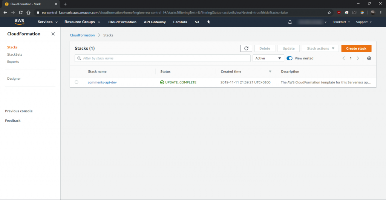Click the 2019-11-11 21:59:21 created time cell
Image resolution: width=386 pixels, height=200 pixels.
245,82
